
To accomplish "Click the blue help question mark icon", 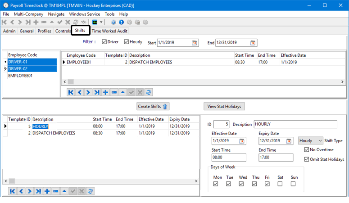I will click(x=113, y=22).
